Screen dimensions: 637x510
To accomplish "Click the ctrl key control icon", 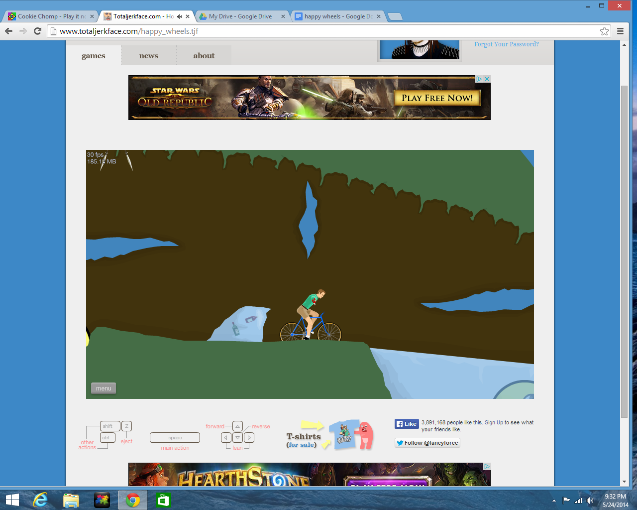I will pyautogui.click(x=107, y=438).
